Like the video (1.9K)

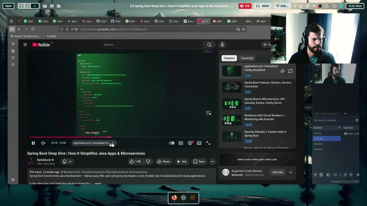tap(135, 162)
